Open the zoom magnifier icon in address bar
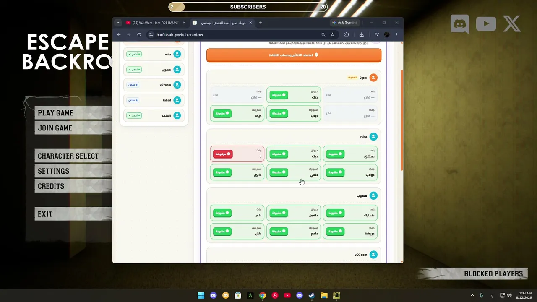537x302 pixels. pos(323,35)
